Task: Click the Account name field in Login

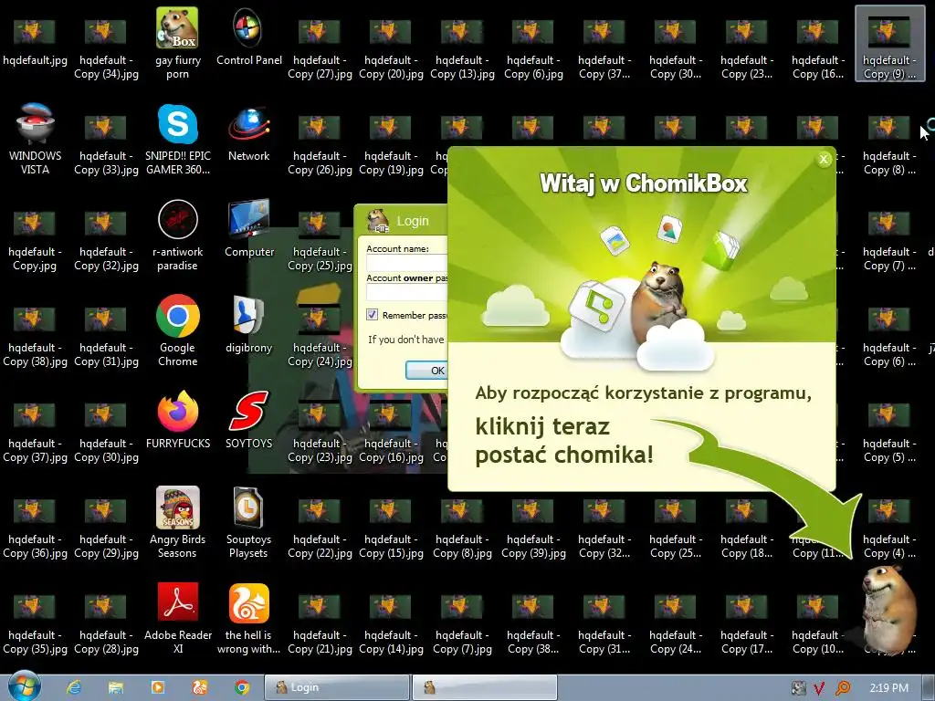Action: pos(406,264)
